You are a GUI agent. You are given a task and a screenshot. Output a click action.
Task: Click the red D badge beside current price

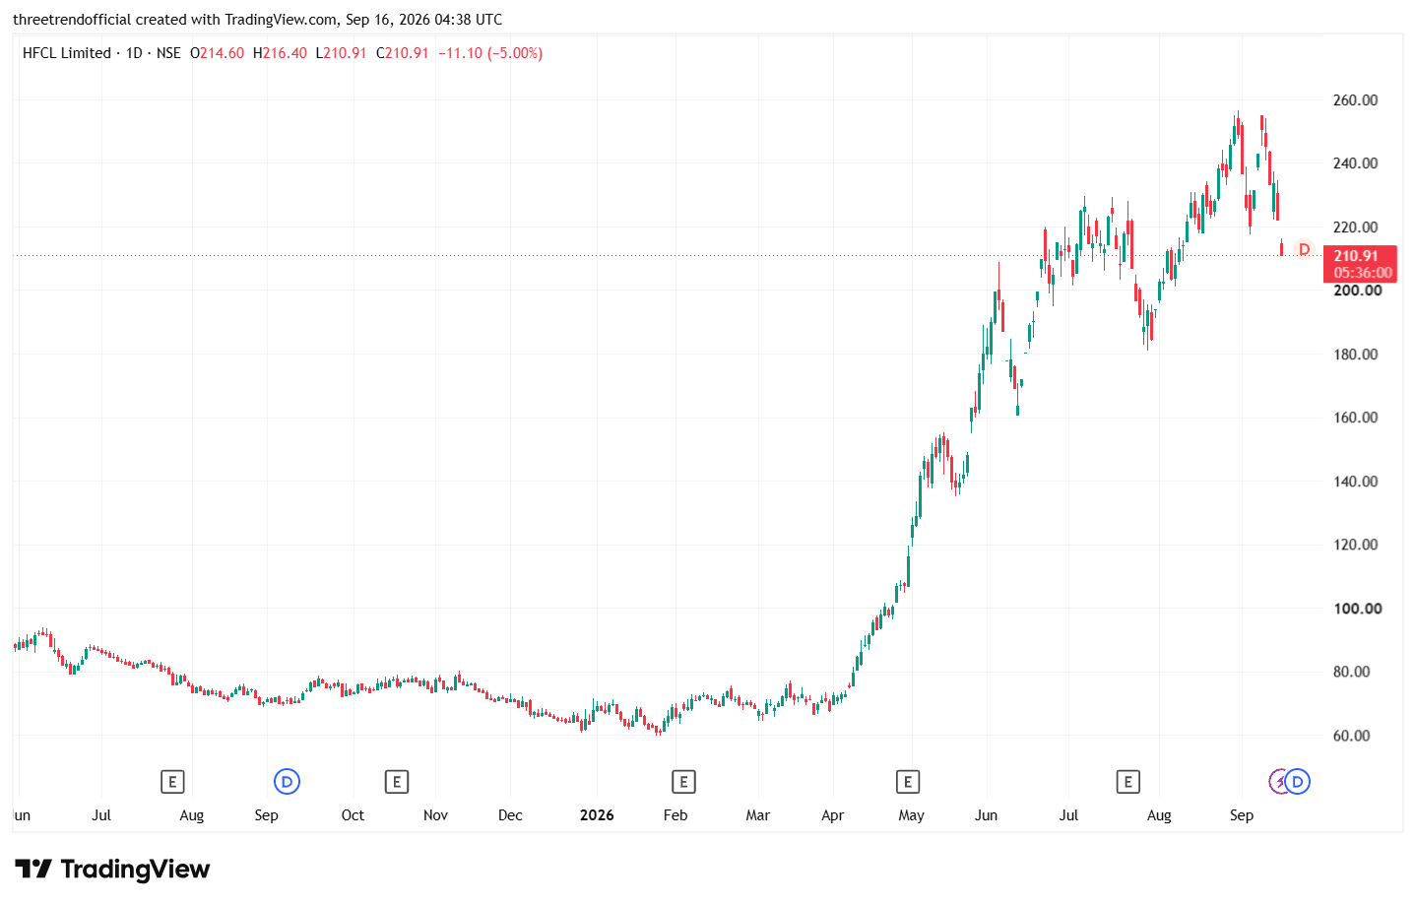coord(1305,249)
